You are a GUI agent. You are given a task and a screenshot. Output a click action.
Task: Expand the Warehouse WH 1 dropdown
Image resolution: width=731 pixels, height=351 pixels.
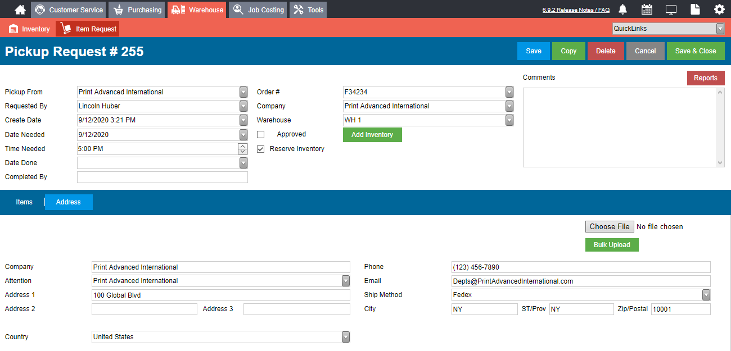509,120
